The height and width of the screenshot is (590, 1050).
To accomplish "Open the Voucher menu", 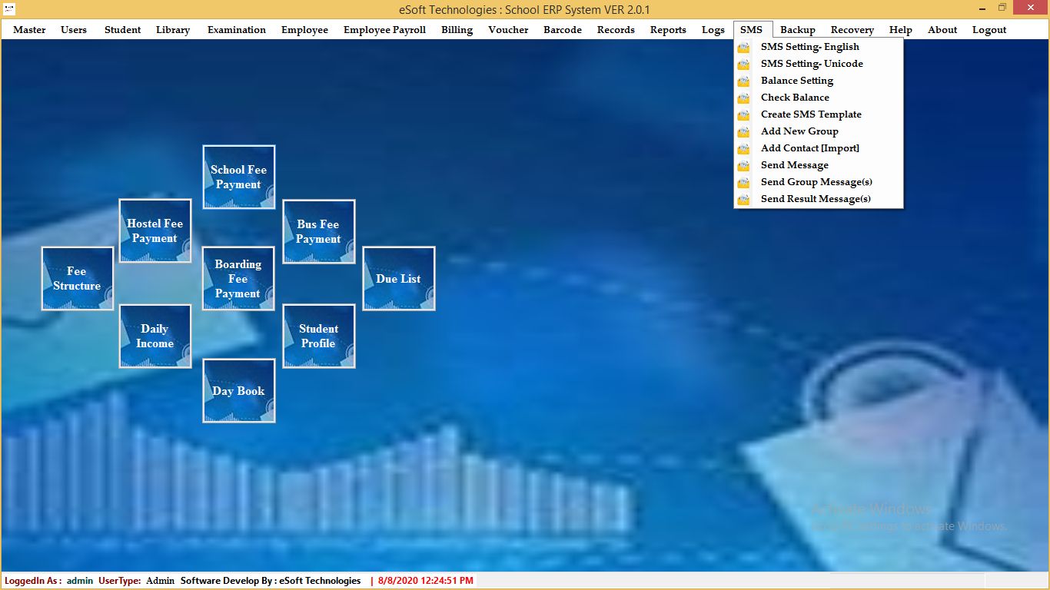I will (x=508, y=30).
